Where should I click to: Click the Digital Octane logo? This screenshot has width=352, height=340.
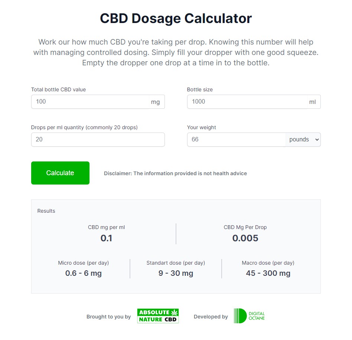pos(249,316)
